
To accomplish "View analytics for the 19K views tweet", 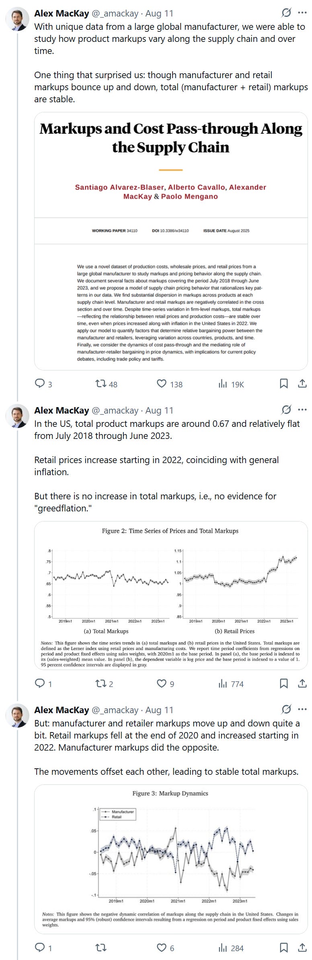I will (x=223, y=384).
